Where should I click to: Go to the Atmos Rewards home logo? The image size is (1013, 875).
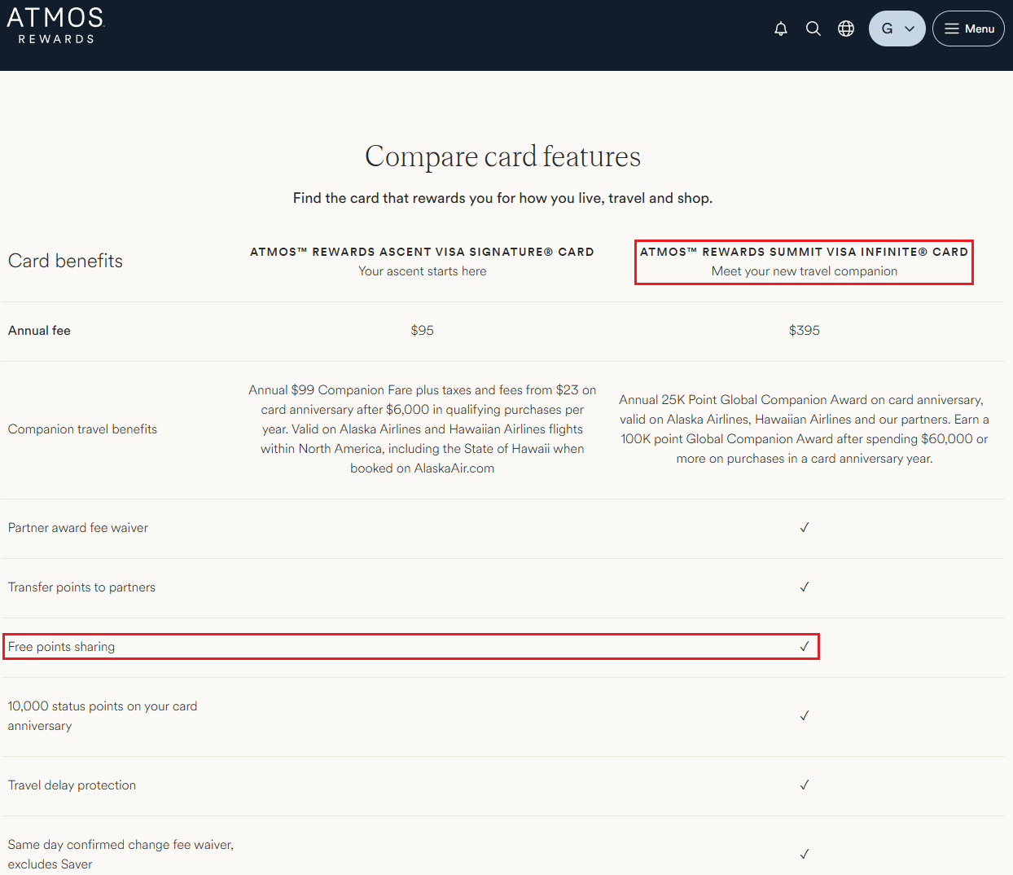click(56, 25)
